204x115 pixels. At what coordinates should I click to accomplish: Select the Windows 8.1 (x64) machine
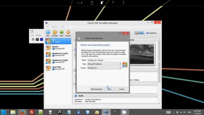click(x=58, y=55)
